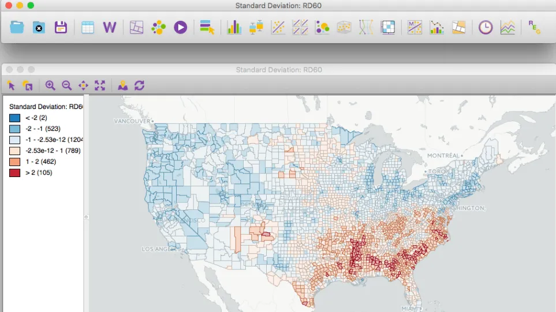Open the Parallel Coordinate Plot icon
Image resolution: width=556 pixels, height=312 pixels.
coord(366,27)
